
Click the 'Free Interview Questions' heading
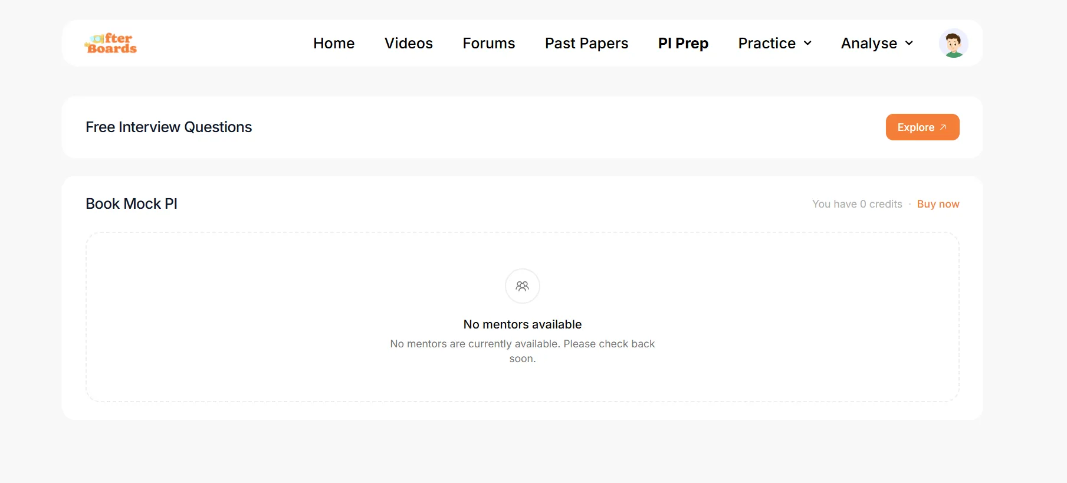(169, 127)
